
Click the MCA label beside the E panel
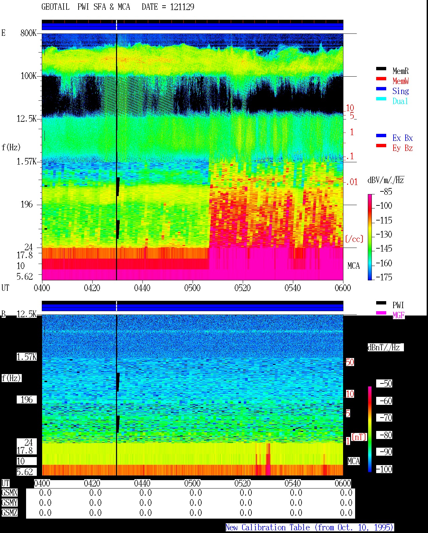pos(353,266)
